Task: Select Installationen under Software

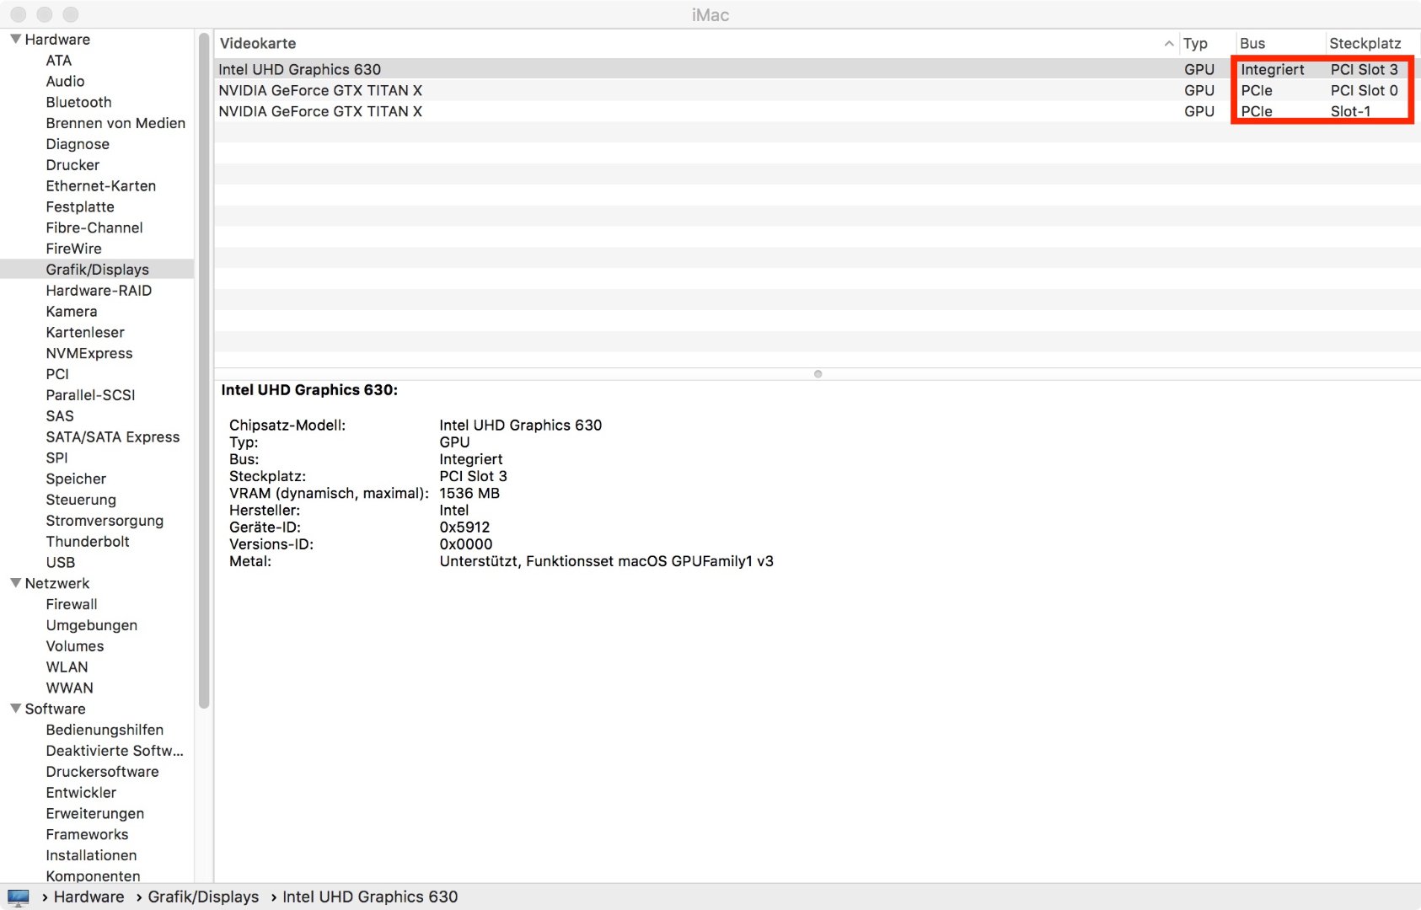Action: point(91,855)
